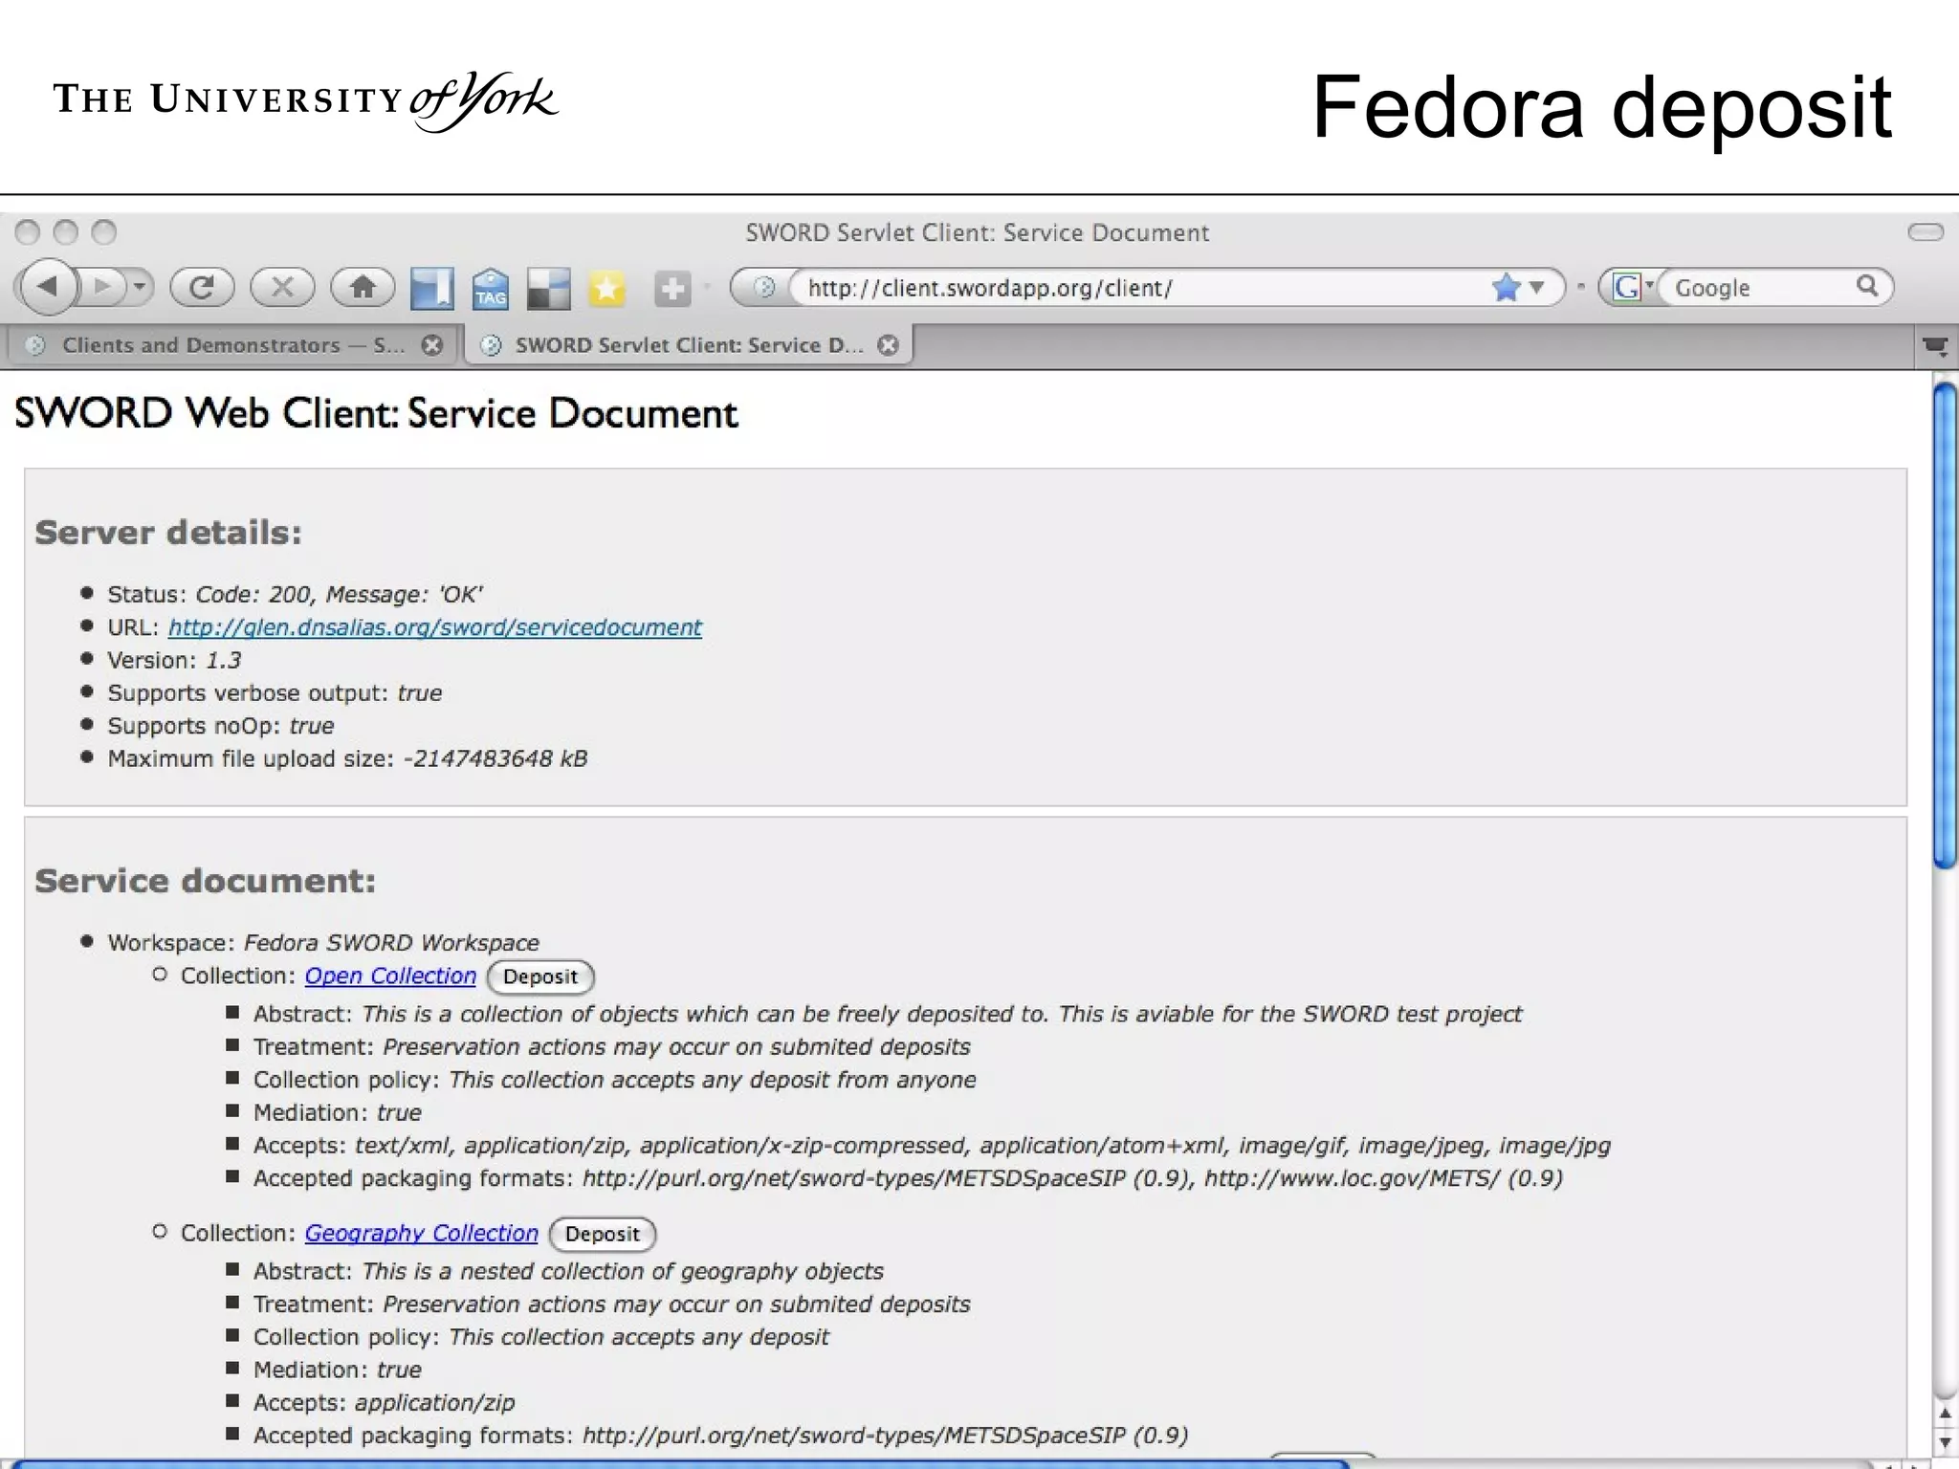
Task: Click the blue TAG toolbar icon
Action: click(x=491, y=289)
